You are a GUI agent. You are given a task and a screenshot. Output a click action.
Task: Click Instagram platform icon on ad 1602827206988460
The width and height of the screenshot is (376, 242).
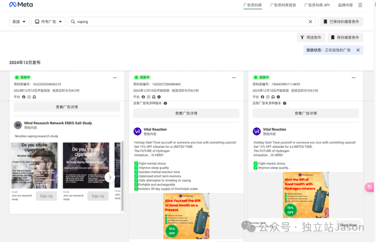coord(148,97)
